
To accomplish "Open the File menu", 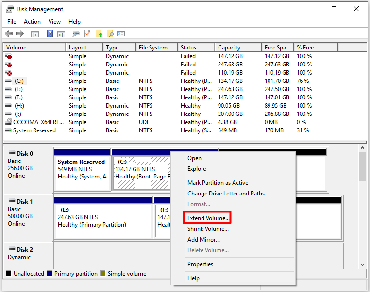I will [x=12, y=22].
